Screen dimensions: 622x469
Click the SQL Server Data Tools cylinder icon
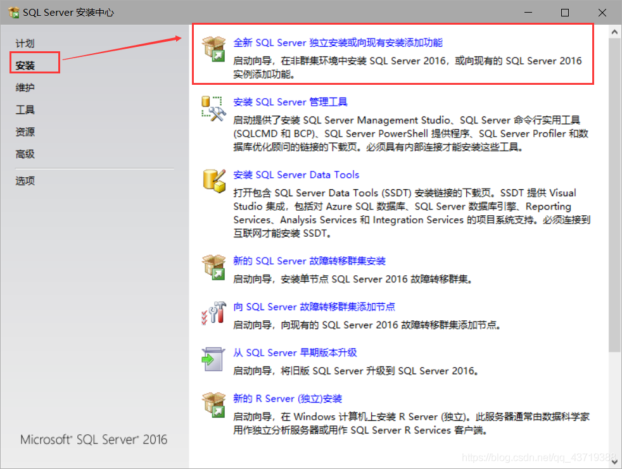(214, 181)
